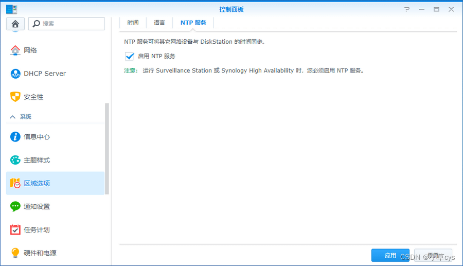Select the 信息中心 sidebar label
Image resolution: width=463 pixels, height=266 pixels.
click(37, 137)
